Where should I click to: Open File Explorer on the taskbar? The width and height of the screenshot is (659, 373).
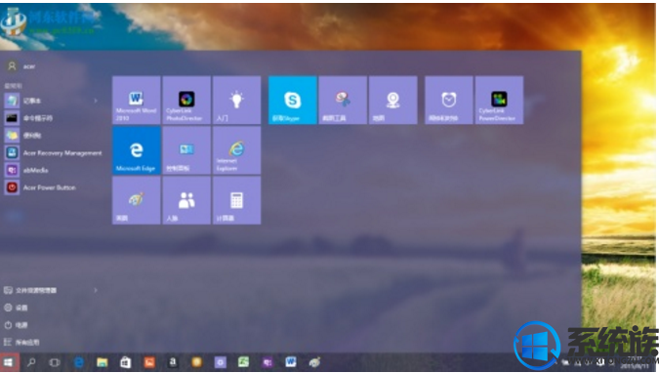103,362
